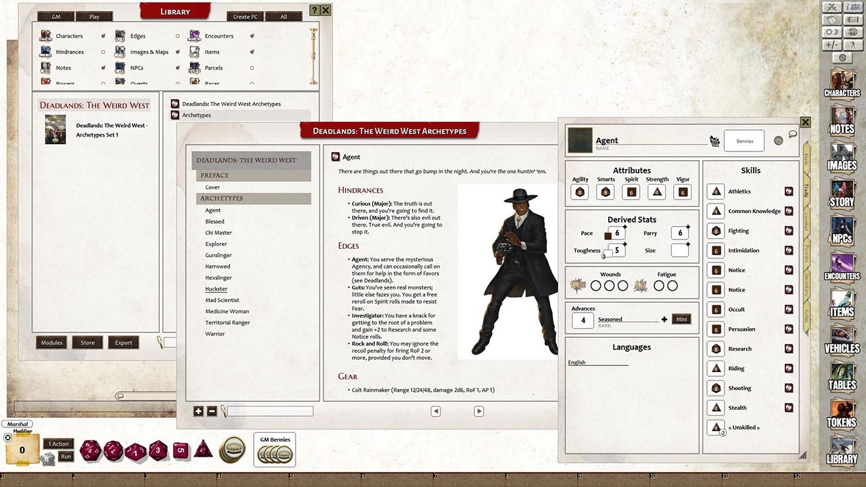866x487 pixels.
Task: Click the Store button
Action: pos(87,342)
